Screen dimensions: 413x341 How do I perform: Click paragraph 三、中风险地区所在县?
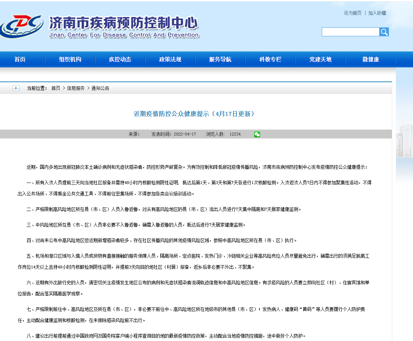(136, 225)
